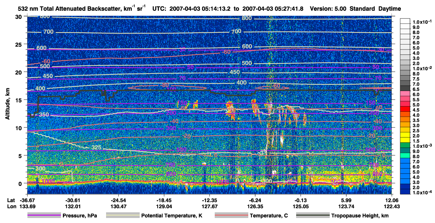
Task: Click the Potential Temperature legend line sample
Action: 122,216
